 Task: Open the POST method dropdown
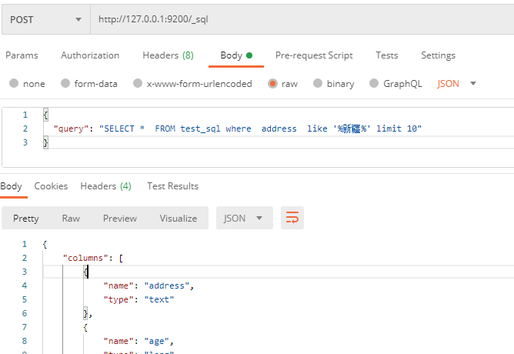tap(45, 19)
